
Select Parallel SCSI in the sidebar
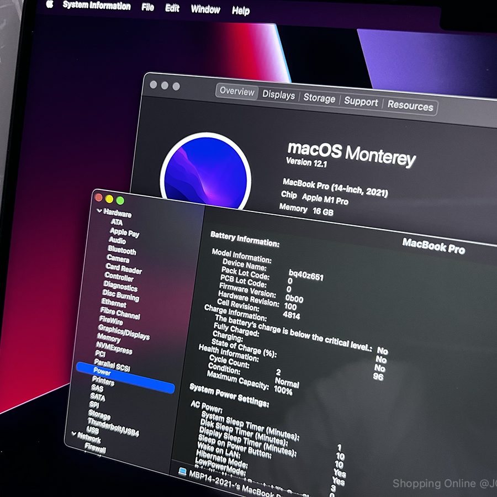coord(112,366)
